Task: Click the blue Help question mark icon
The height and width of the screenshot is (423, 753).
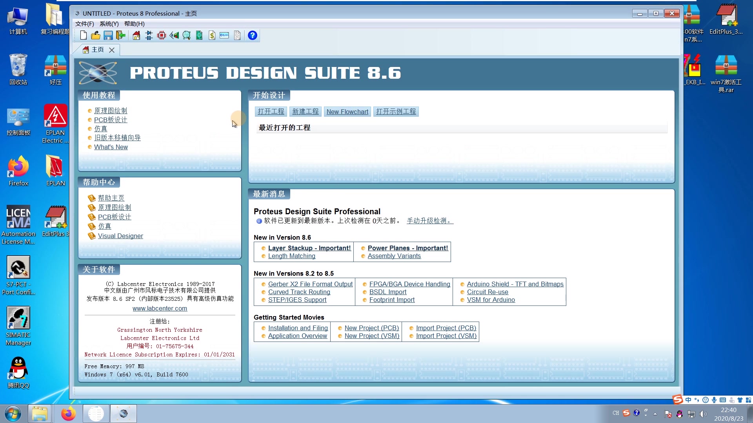Action: 253,36
